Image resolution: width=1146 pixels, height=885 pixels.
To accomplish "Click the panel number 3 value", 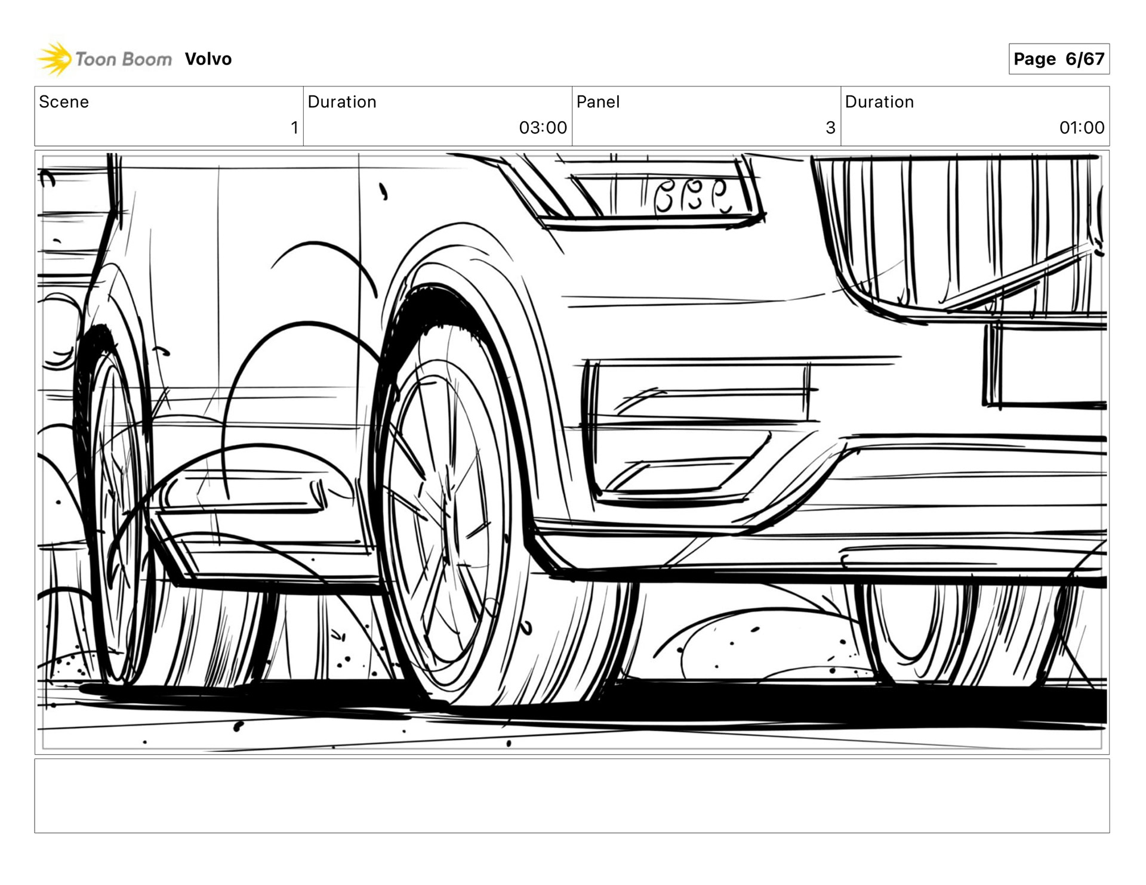I will click(x=830, y=128).
